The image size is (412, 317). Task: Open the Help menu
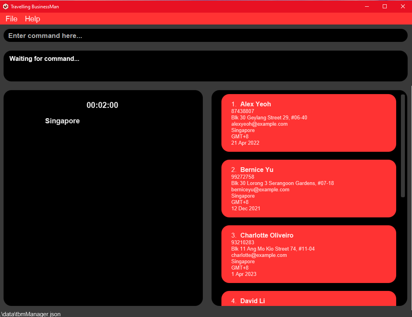coord(32,19)
